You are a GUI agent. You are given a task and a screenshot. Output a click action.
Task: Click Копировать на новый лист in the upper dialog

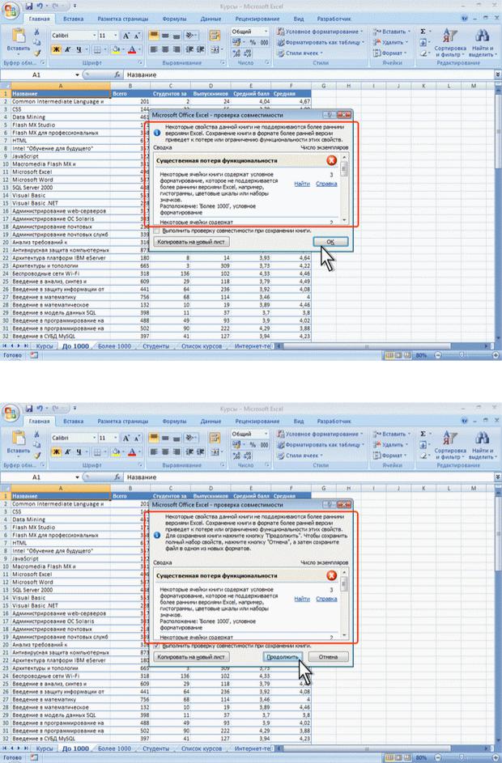[191, 242]
